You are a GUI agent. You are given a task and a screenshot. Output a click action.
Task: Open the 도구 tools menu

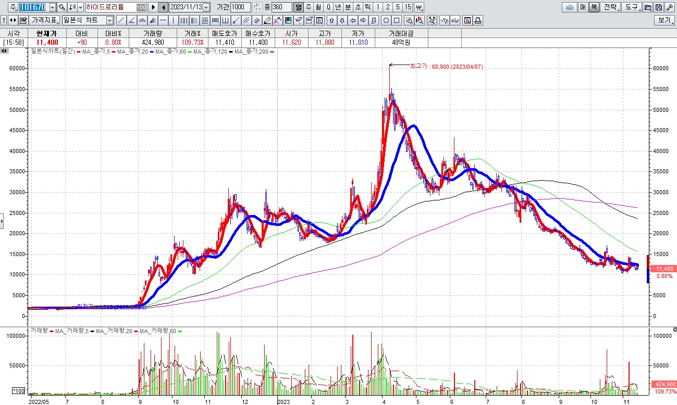(x=632, y=7)
